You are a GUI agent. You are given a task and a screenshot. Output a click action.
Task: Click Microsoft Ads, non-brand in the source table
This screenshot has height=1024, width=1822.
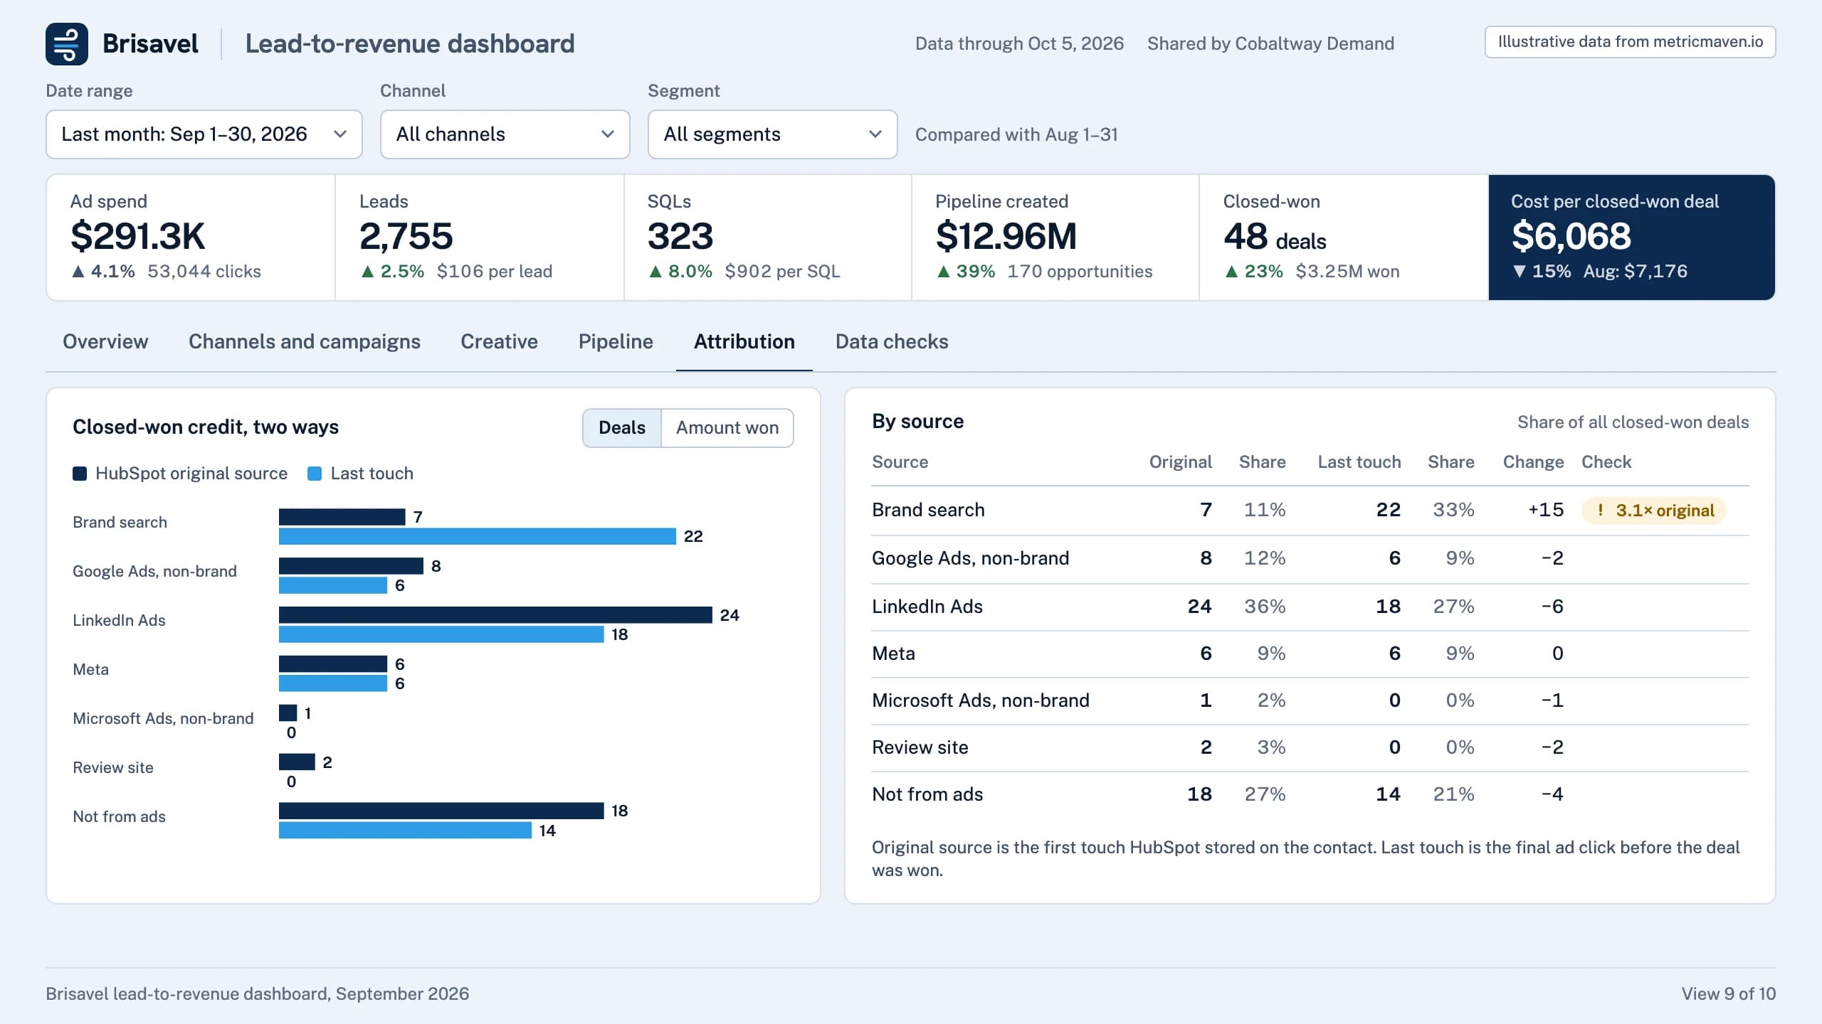(x=981, y=700)
